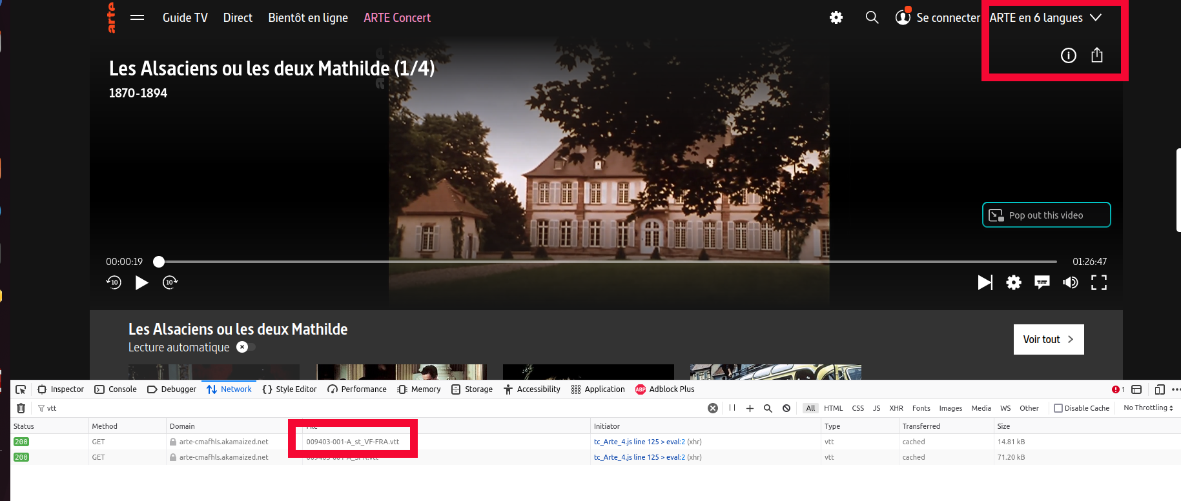Switch to Console tab
This screenshot has width=1181, height=501.
[116, 389]
